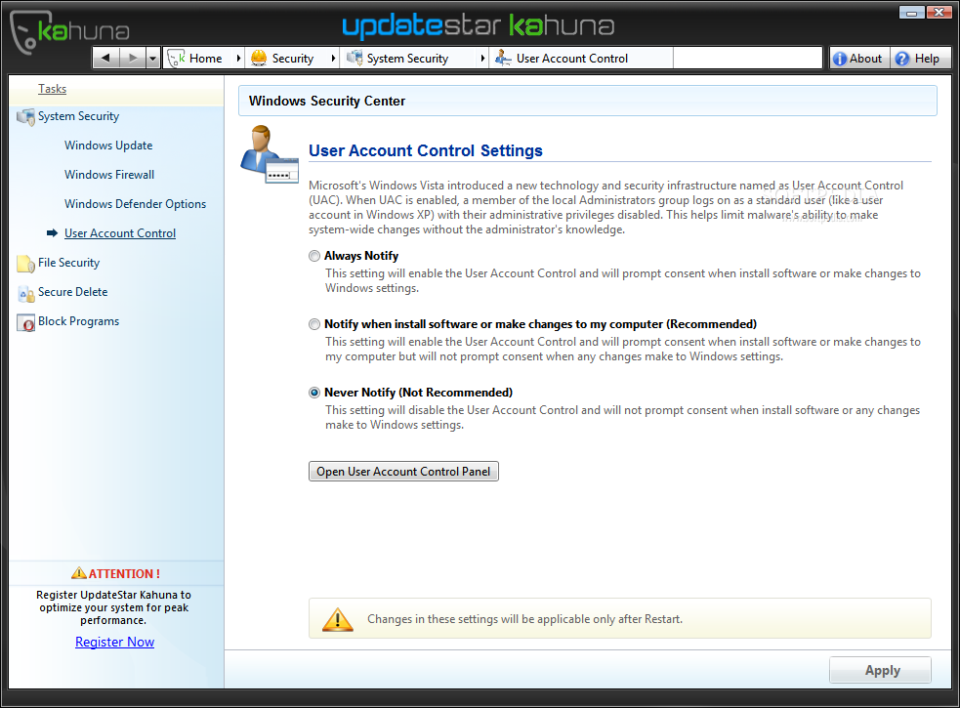Select User Account Control breadcrumb label
The image size is (960, 708).
[x=572, y=59]
